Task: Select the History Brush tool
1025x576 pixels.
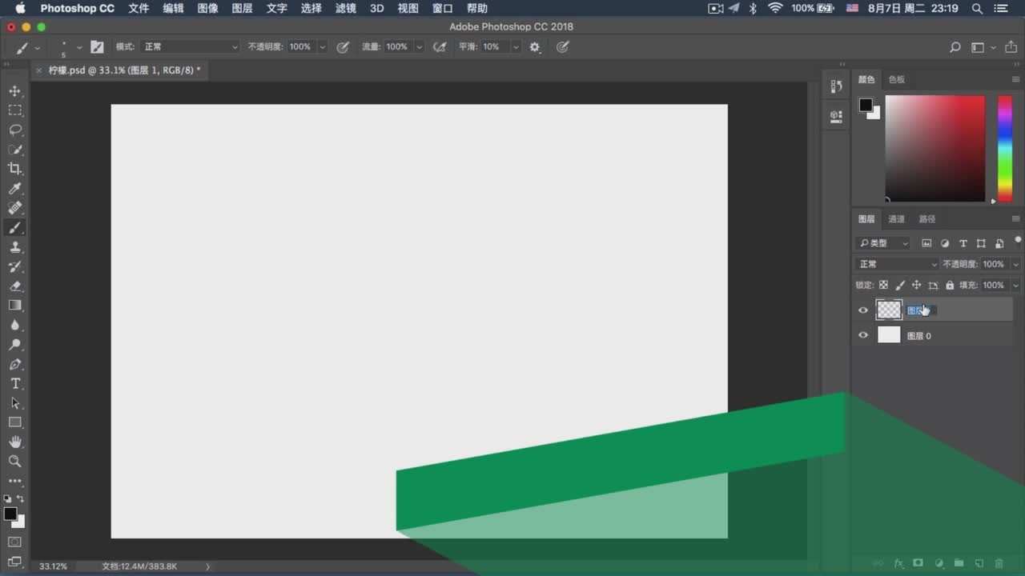Action: tap(15, 266)
